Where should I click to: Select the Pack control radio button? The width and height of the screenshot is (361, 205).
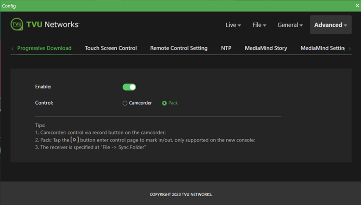coord(164,103)
